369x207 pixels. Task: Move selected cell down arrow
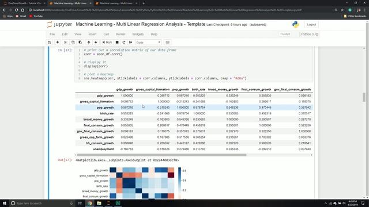[96, 42]
